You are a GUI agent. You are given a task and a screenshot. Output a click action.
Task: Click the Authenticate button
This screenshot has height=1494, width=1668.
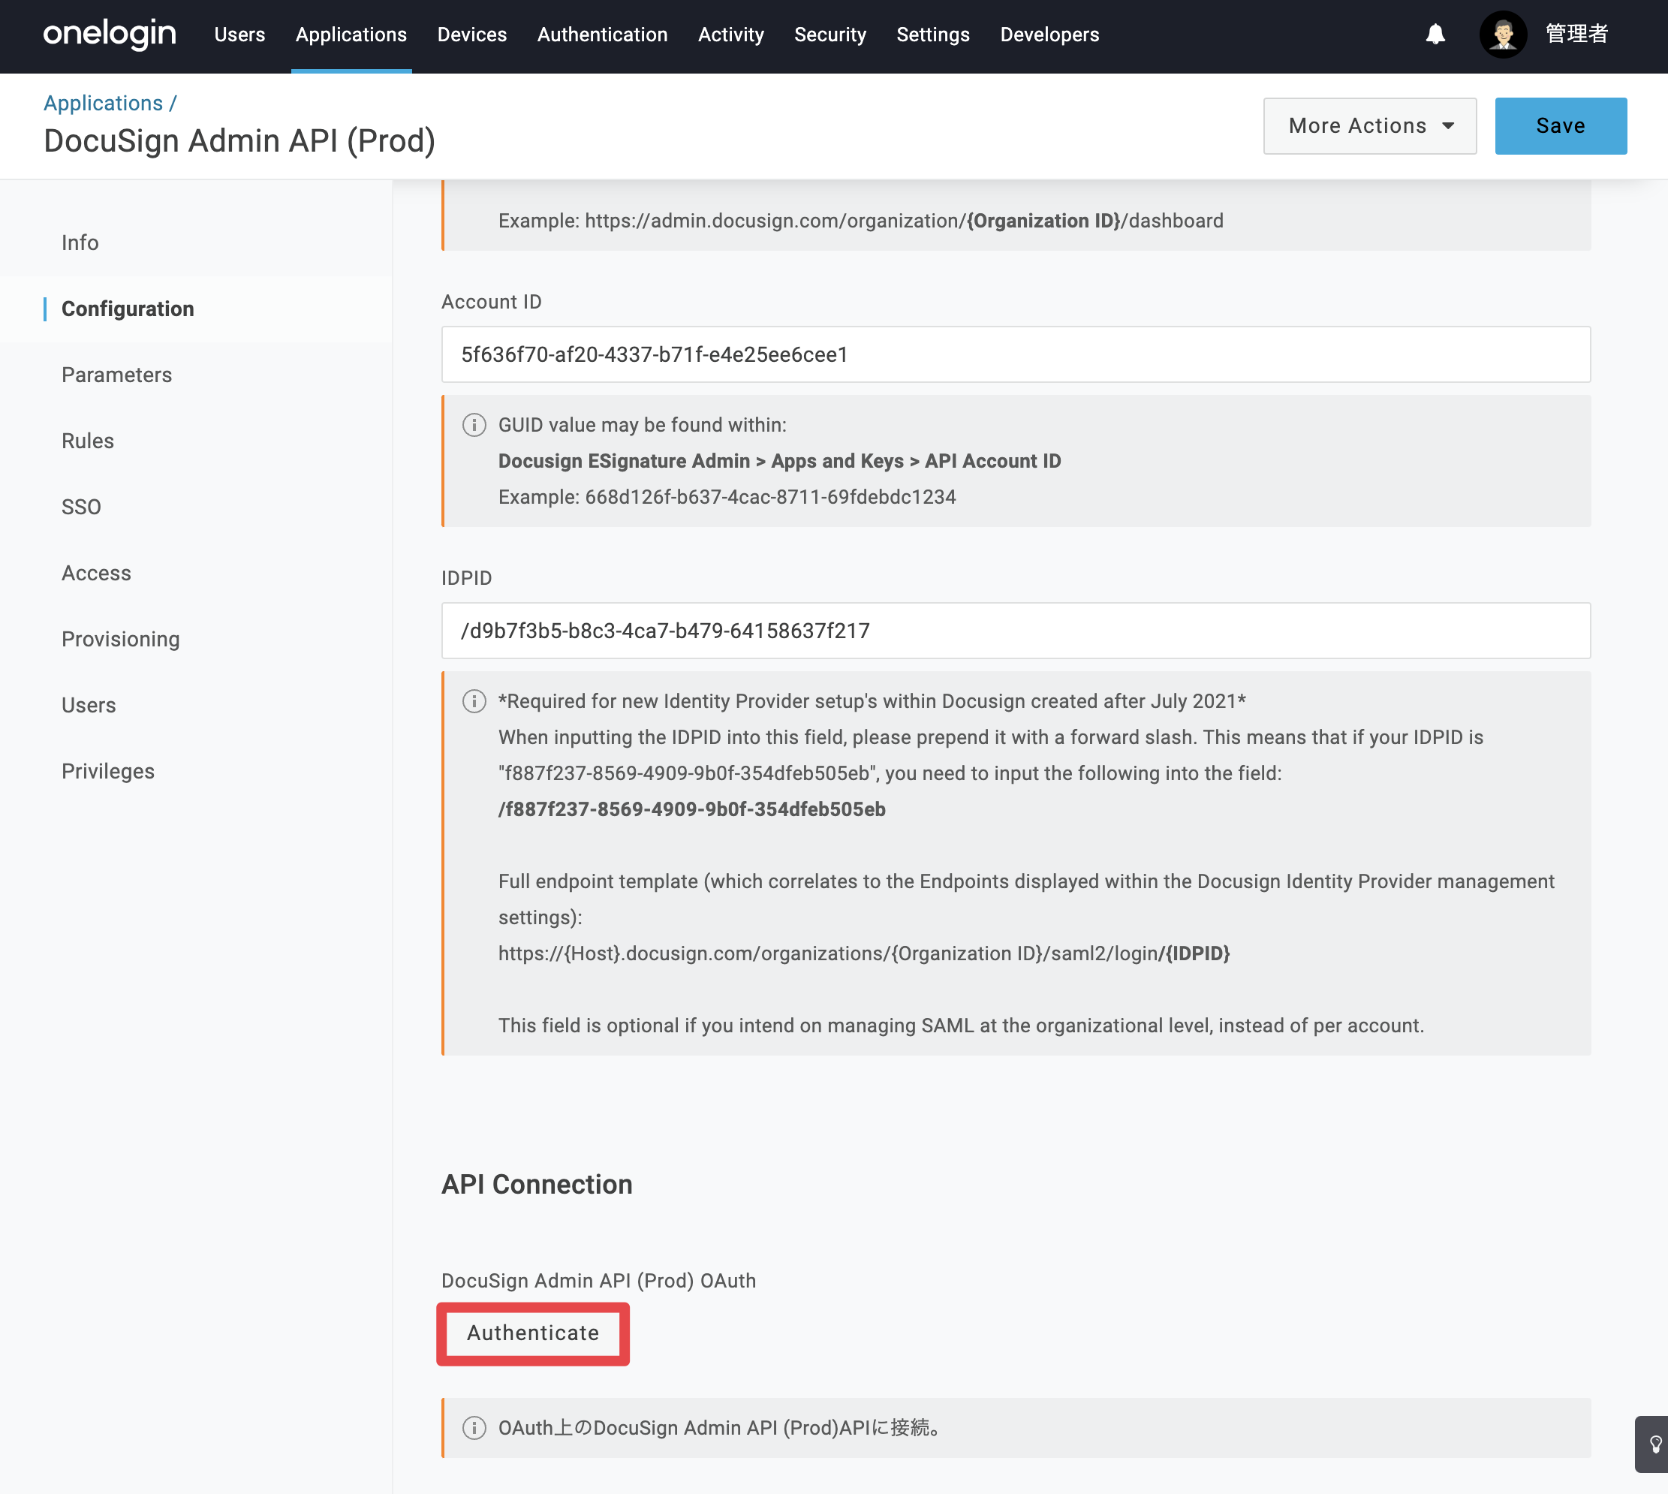coord(533,1333)
